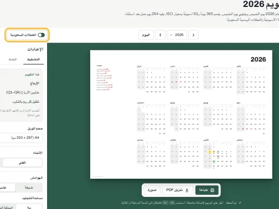Click the blue-marked day in أكتوبر
The width and height of the screenshot is (279, 209).
coord(218,152)
